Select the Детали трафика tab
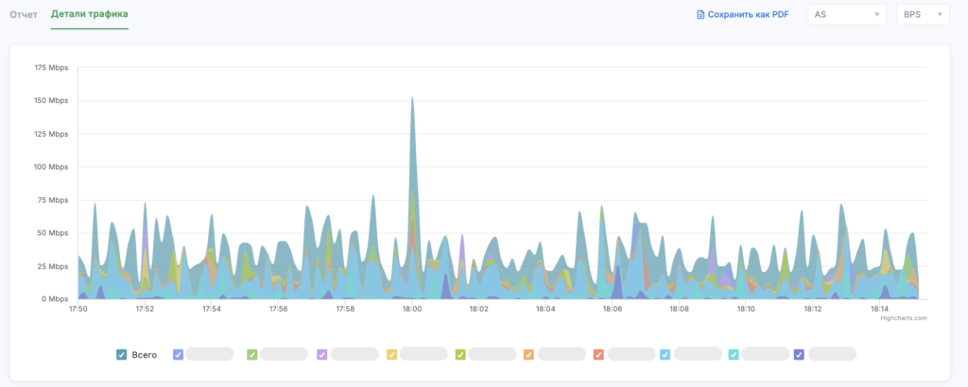 click(x=90, y=14)
